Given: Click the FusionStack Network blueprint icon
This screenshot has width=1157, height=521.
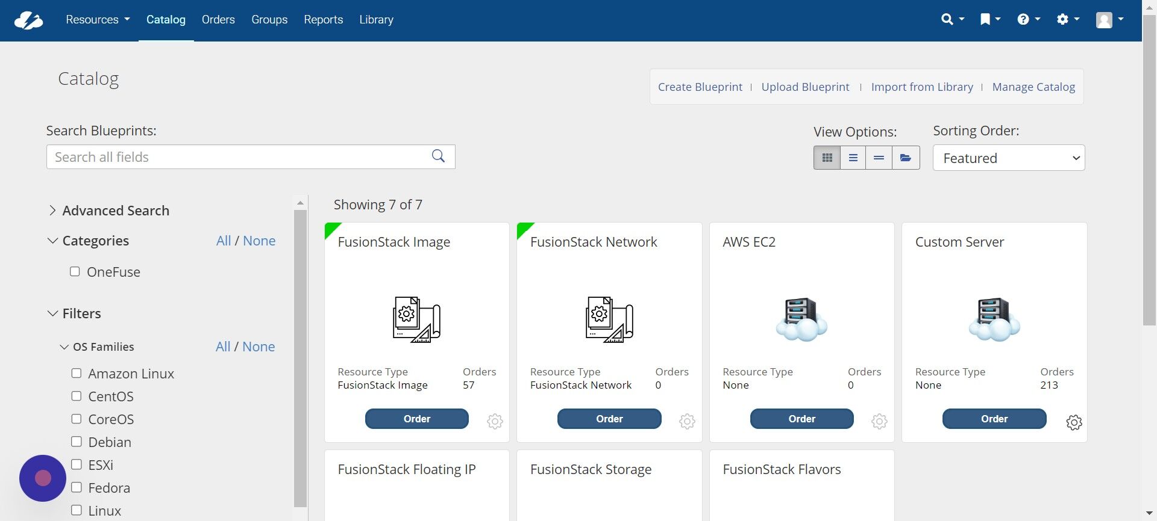Looking at the screenshot, I should pyautogui.click(x=609, y=319).
